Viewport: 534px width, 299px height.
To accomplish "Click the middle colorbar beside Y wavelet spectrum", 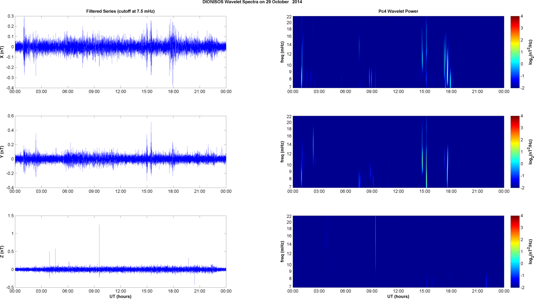I will click(x=515, y=152).
